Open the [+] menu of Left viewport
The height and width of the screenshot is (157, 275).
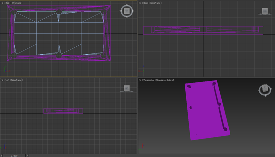(x=3, y=80)
